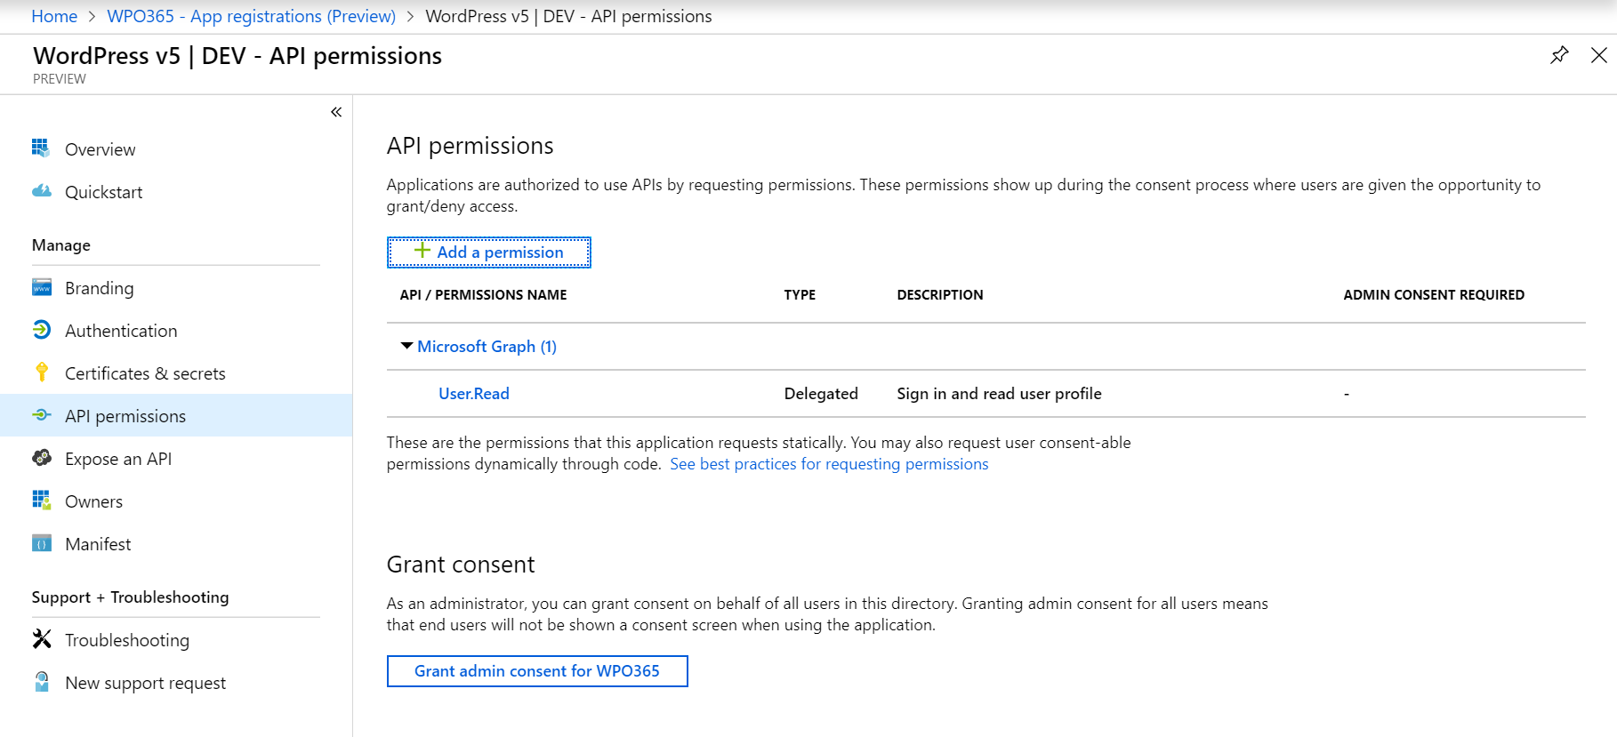Pin this blade using the pin icon
Image resolution: width=1617 pixels, height=737 pixels.
[x=1559, y=55]
